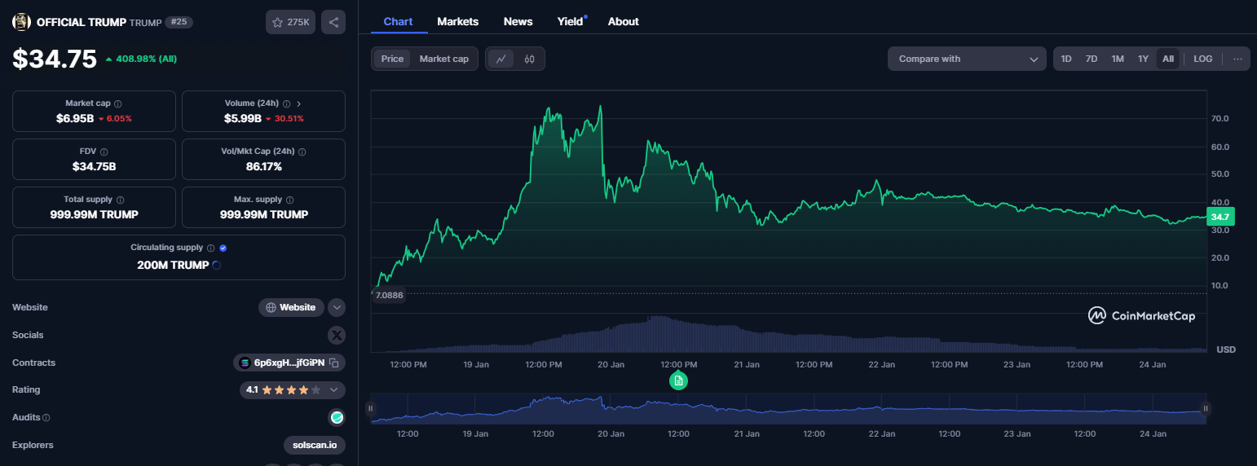Click the verified badge beside Circulating supply
Viewport: 1257px width, 466px height.
click(223, 248)
